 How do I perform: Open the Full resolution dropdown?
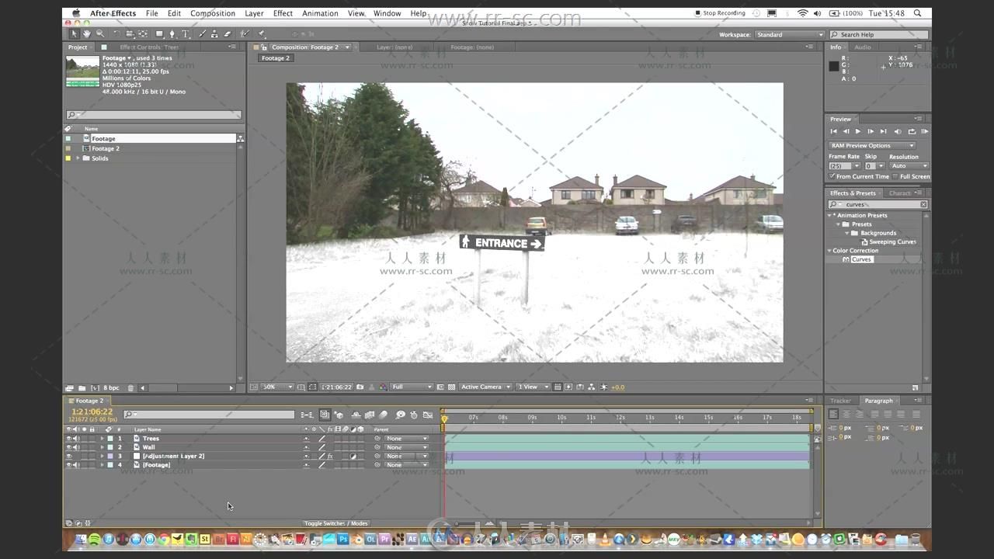click(x=412, y=387)
